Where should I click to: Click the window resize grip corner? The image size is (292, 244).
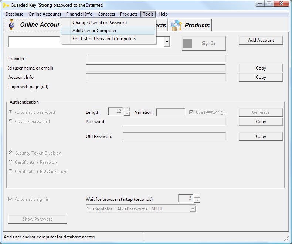(286, 238)
